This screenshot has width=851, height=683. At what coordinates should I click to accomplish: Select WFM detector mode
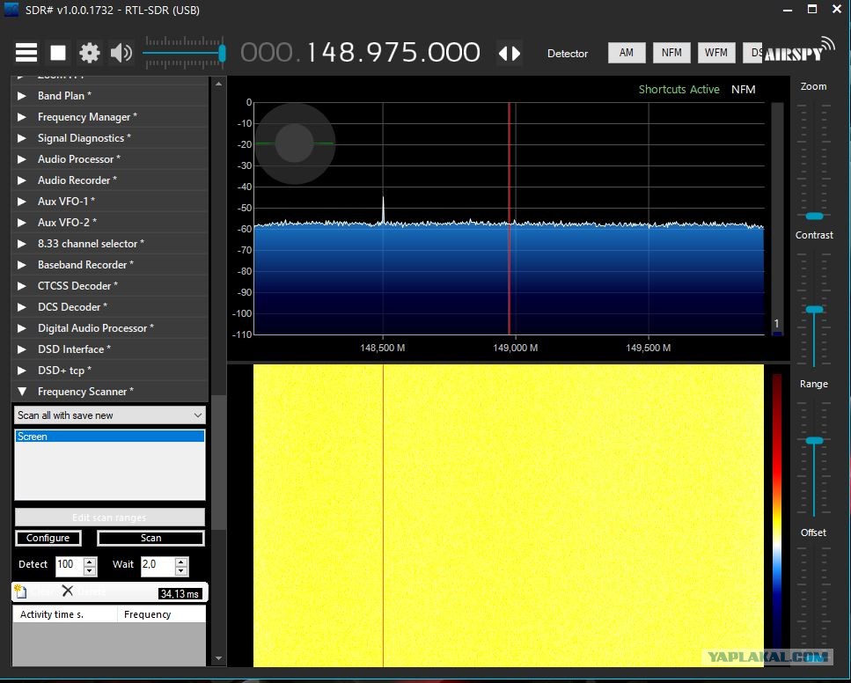716,53
